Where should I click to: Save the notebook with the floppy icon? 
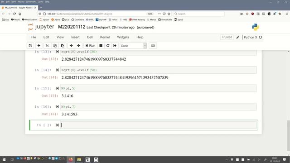pyautogui.click(x=30, y=46)
